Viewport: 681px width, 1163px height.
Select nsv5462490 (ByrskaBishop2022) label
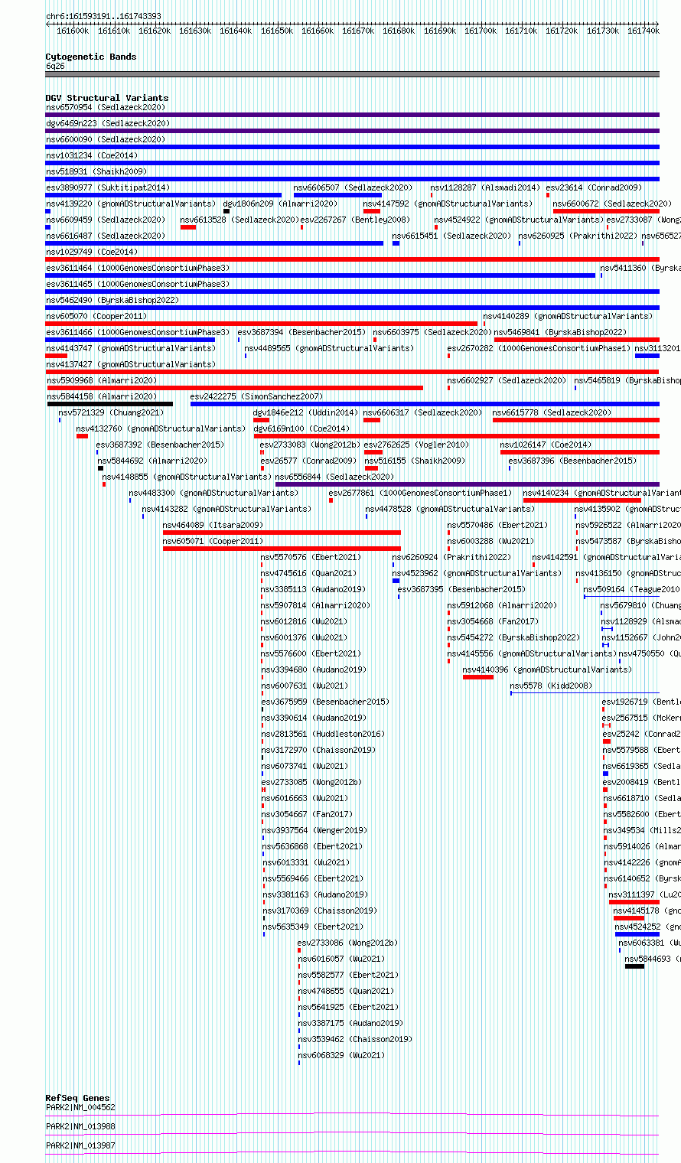(x=112, y=300)
